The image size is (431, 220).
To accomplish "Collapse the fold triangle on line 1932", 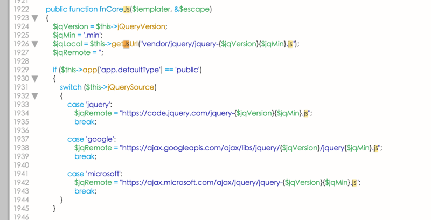I will click(x=34, y=96).
